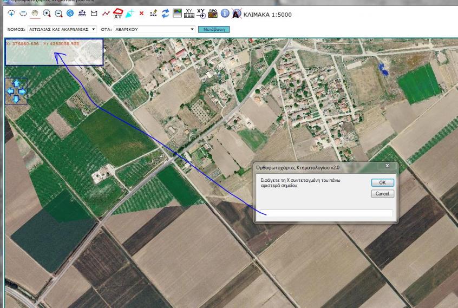Close the Ορθοφωτοχάρτες Κτηματολογίου dialog

387,166
